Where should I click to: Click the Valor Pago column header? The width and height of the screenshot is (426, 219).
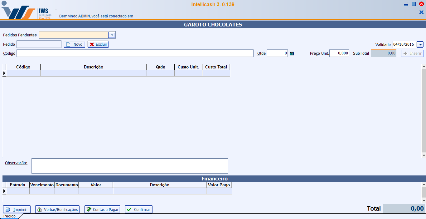coord(219,185)
